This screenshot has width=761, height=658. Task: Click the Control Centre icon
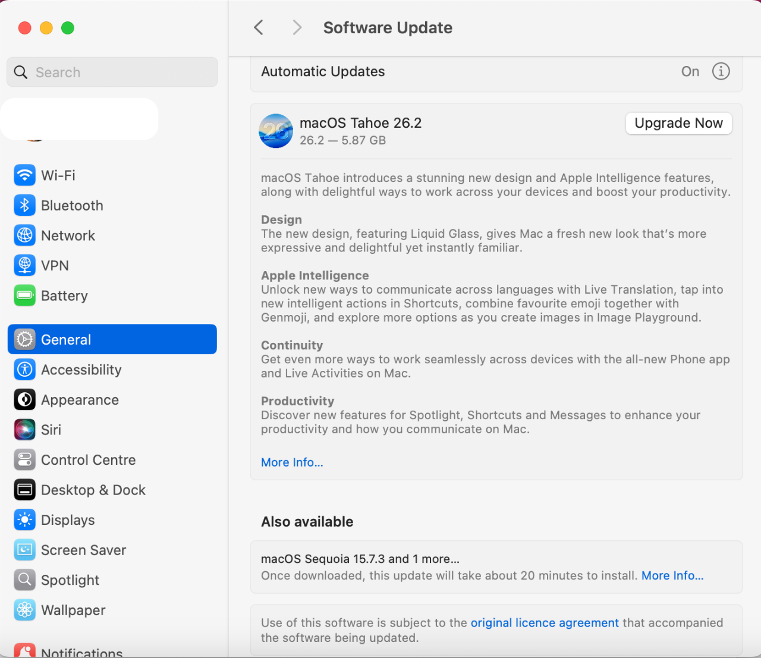point(24,460)
